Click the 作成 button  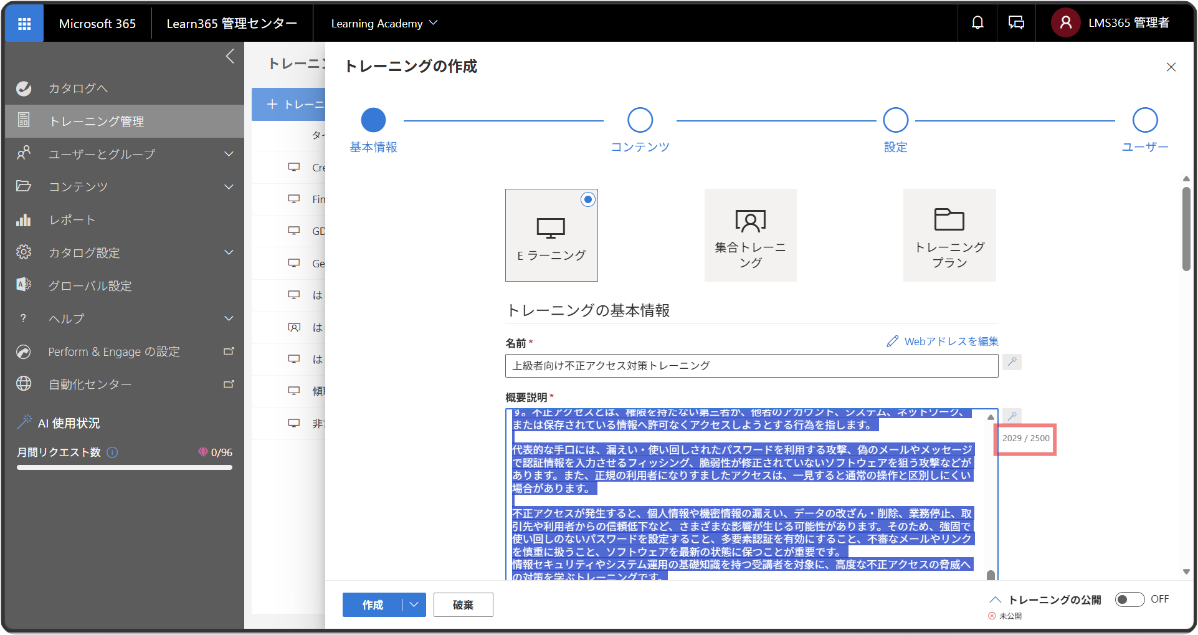[373, 605]
